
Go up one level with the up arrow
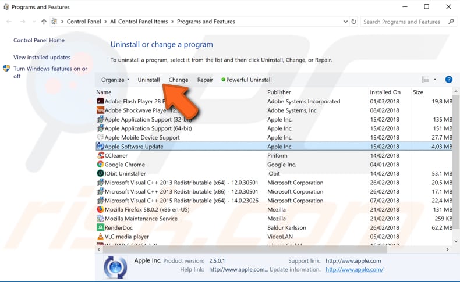point(44,22)
